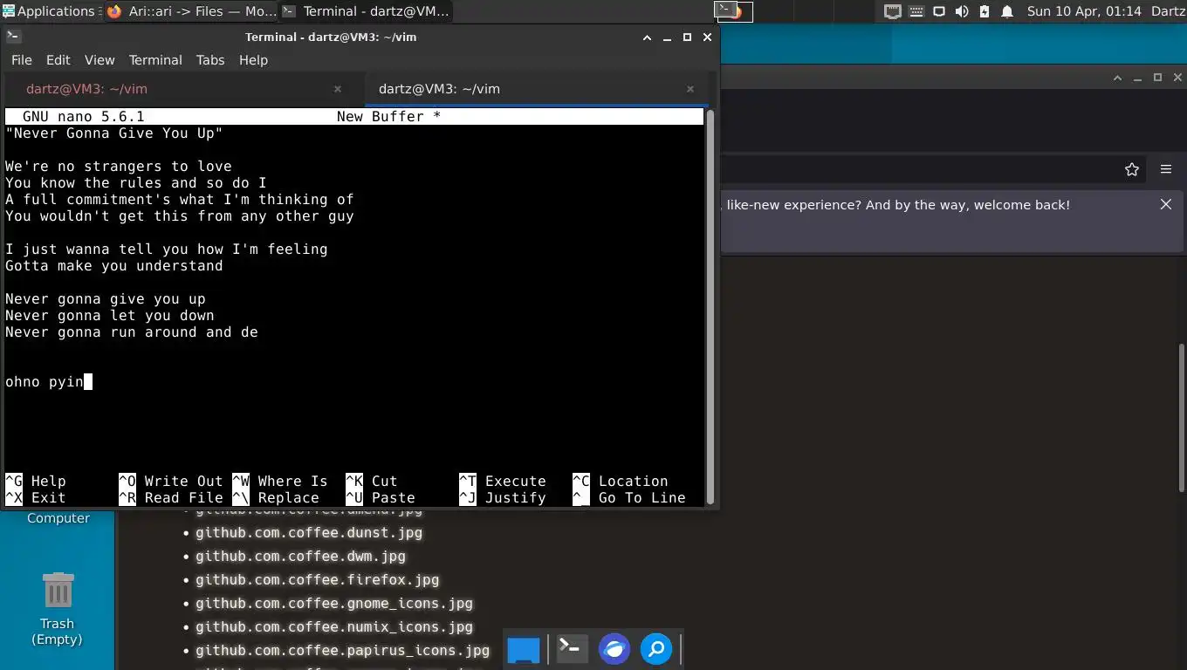Screen dimensions: 1187x670
Task: Click the Show Desktop icon in the dock
Action: click(x=524, y=649)
